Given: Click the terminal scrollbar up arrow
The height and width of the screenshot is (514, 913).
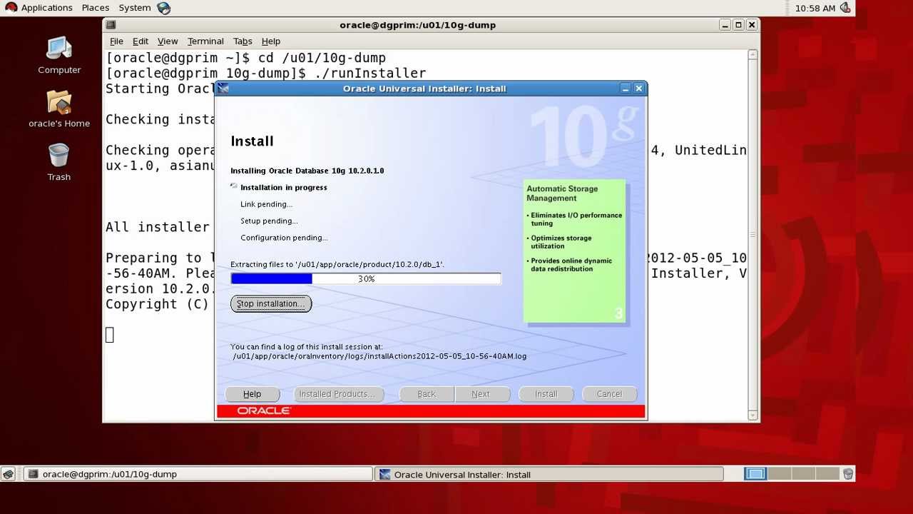Looking at the screenshot, I should click(x=753, y=55).
